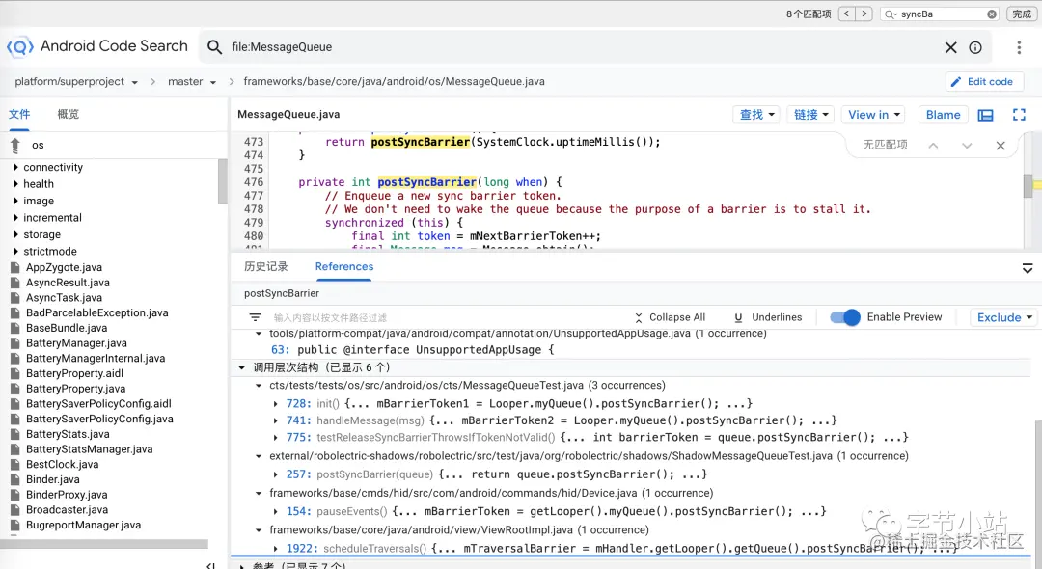Screen dimensions: 1042x569
Task: Open the 查找 dropdown
Action: point(756,114)
